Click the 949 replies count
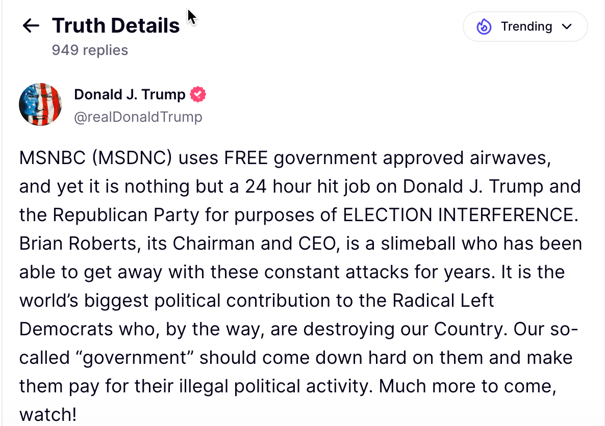The image size is (605, 426). [90, 50]
